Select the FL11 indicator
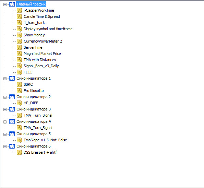Viewport: 204px width, 188px height. pyautogui.click(x=28, y=72)
